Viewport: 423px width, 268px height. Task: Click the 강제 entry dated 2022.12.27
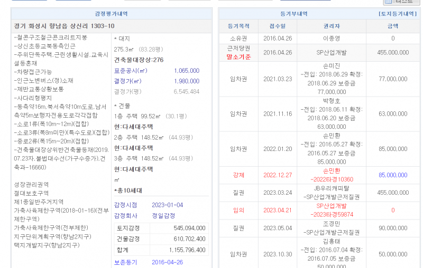pyautogui.click(x=238, y=175)
